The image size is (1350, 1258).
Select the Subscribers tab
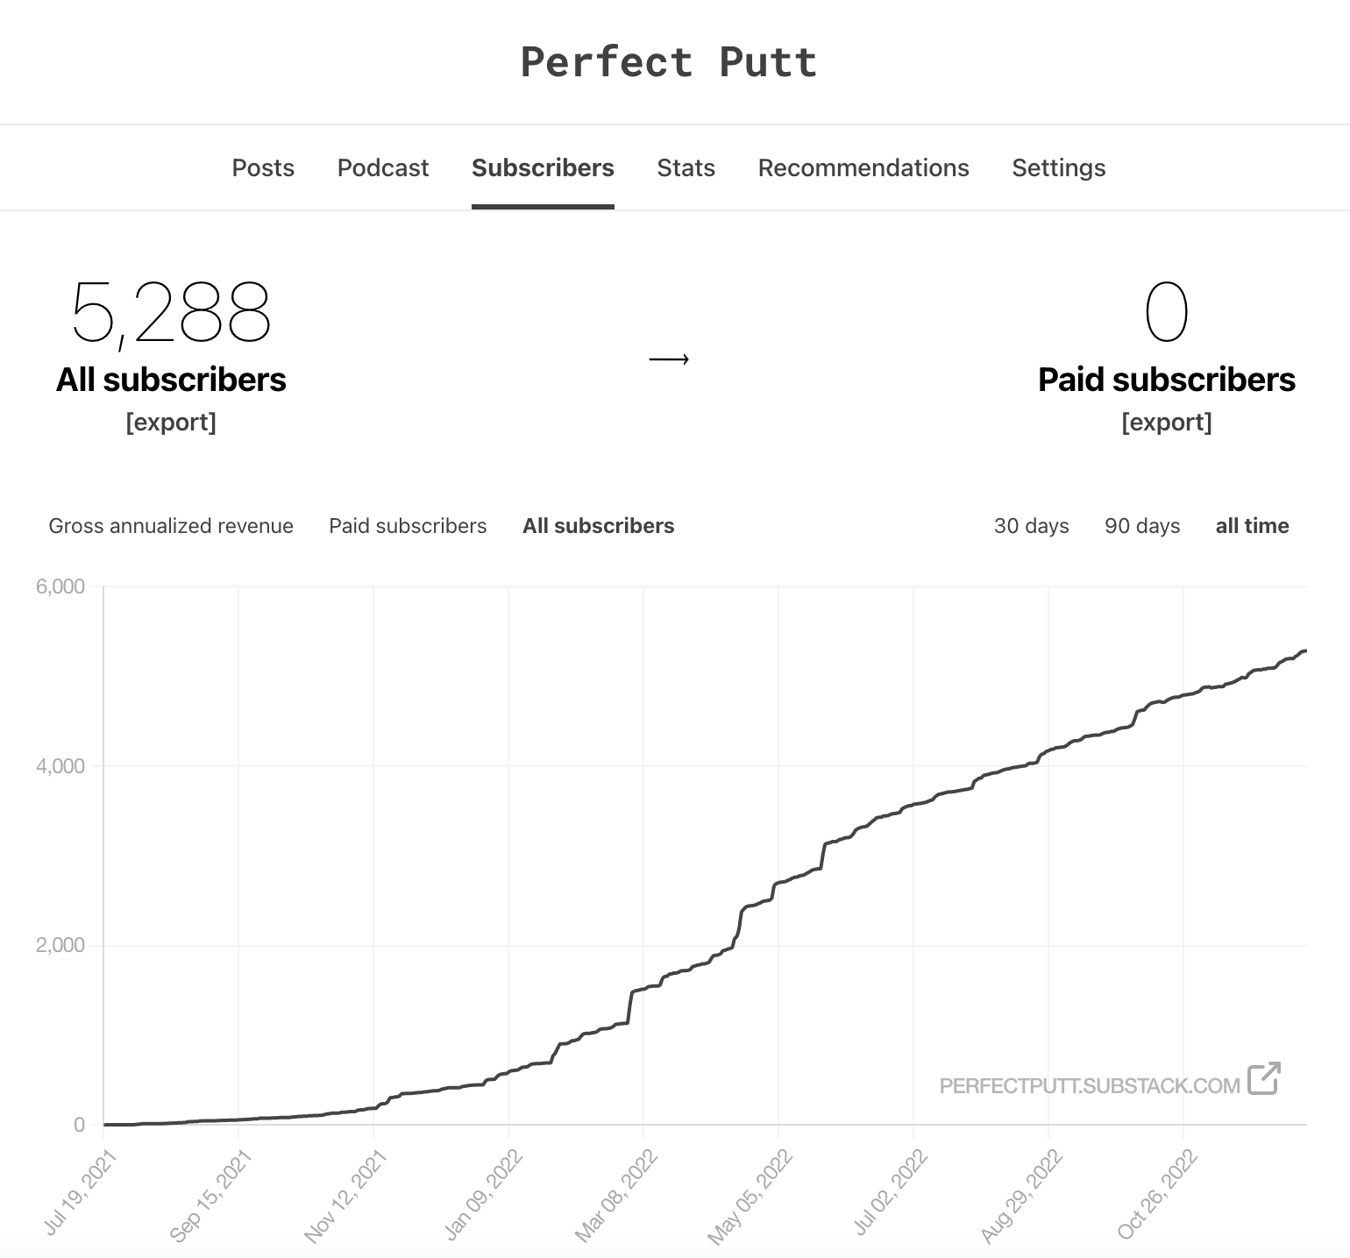(x=543, y=167)
